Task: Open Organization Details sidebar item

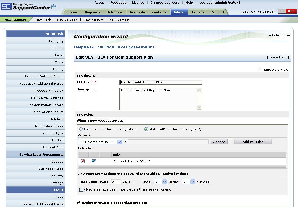Action: pyautogui.click(x=36, y=105)
